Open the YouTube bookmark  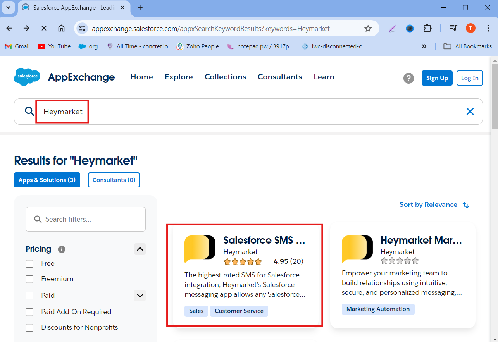point(54,46)
